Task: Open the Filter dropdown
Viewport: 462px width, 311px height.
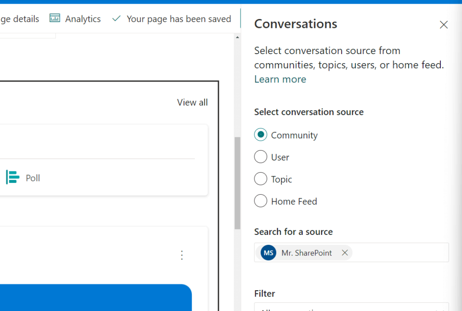Action: coord(351,307)
